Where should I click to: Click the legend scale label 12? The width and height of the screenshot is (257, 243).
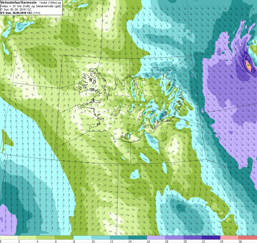point(112,241)
